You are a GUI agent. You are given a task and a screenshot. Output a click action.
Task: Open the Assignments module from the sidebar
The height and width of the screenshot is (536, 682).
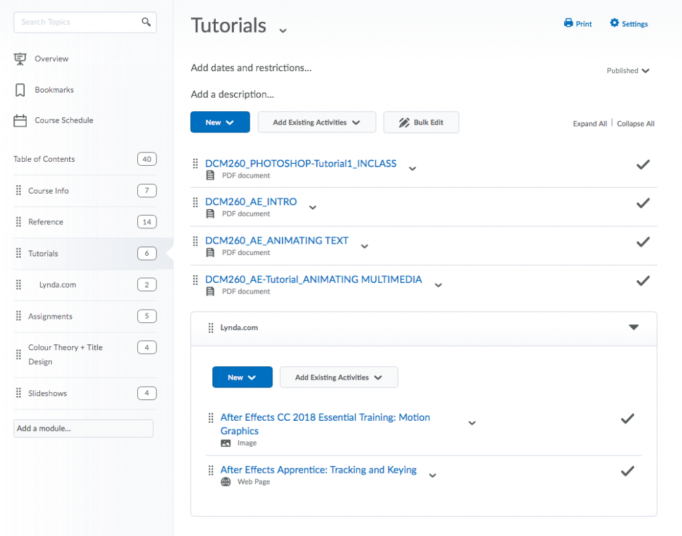coord(50,316)
